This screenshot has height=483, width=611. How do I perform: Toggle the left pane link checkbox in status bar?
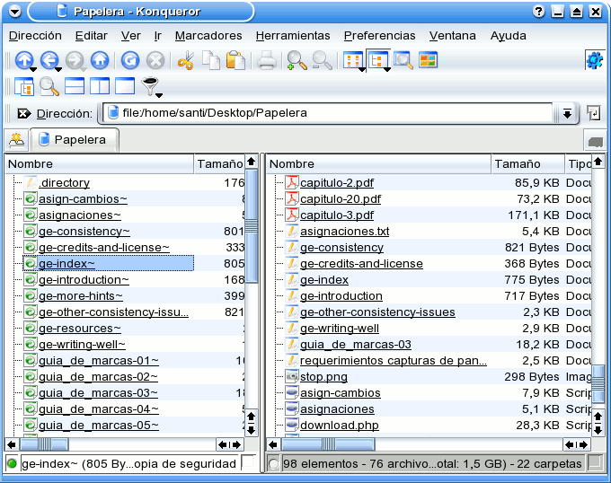[x=248, y=463]
